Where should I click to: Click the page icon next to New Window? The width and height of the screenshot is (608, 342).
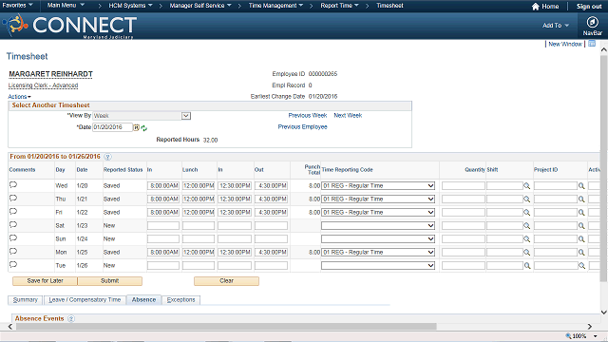[x=592, y=44]
